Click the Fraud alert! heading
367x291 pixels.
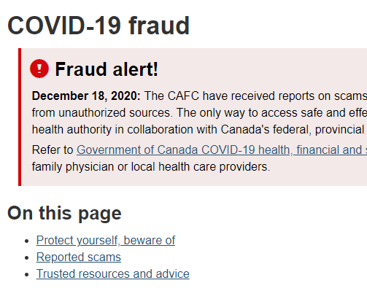tap(107, 69)
